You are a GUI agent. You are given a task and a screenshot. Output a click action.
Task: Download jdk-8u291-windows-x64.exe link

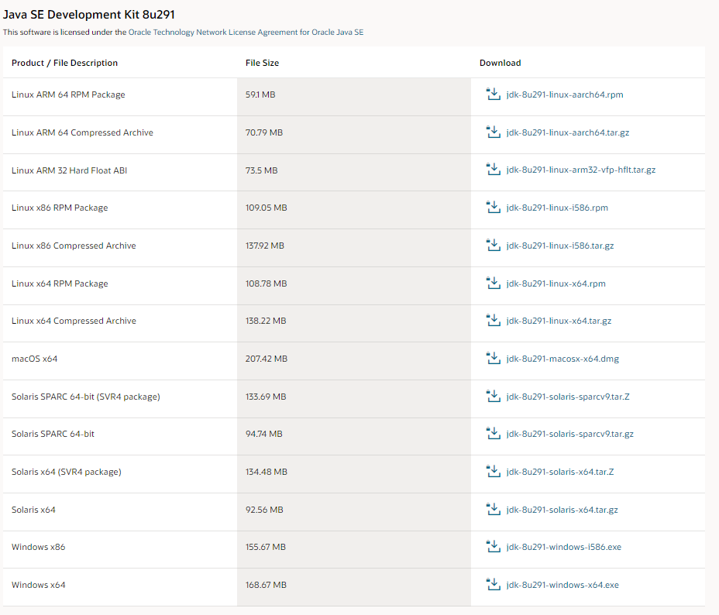pos(562,585)
